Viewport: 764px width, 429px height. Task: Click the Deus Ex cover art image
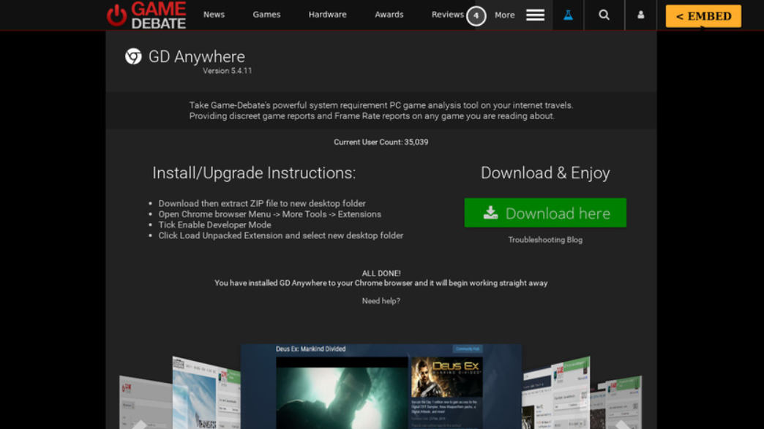[x=447, y=377]
